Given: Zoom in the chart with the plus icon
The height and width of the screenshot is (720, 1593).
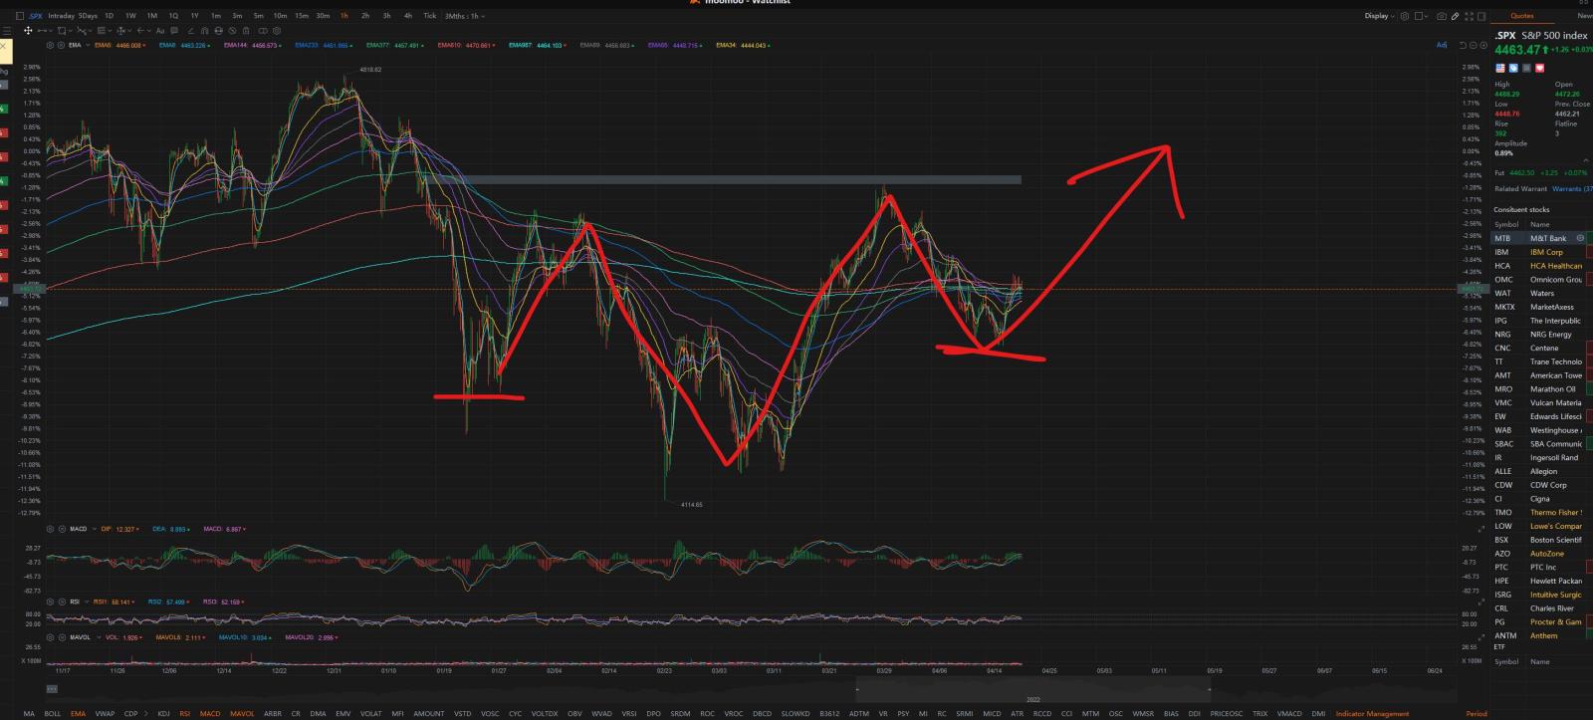Looking at the screenshot, I should (x=1483, y=45).
